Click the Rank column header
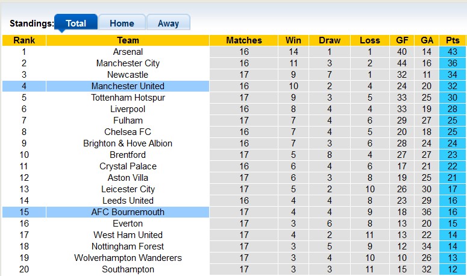 tap(24, 40)
